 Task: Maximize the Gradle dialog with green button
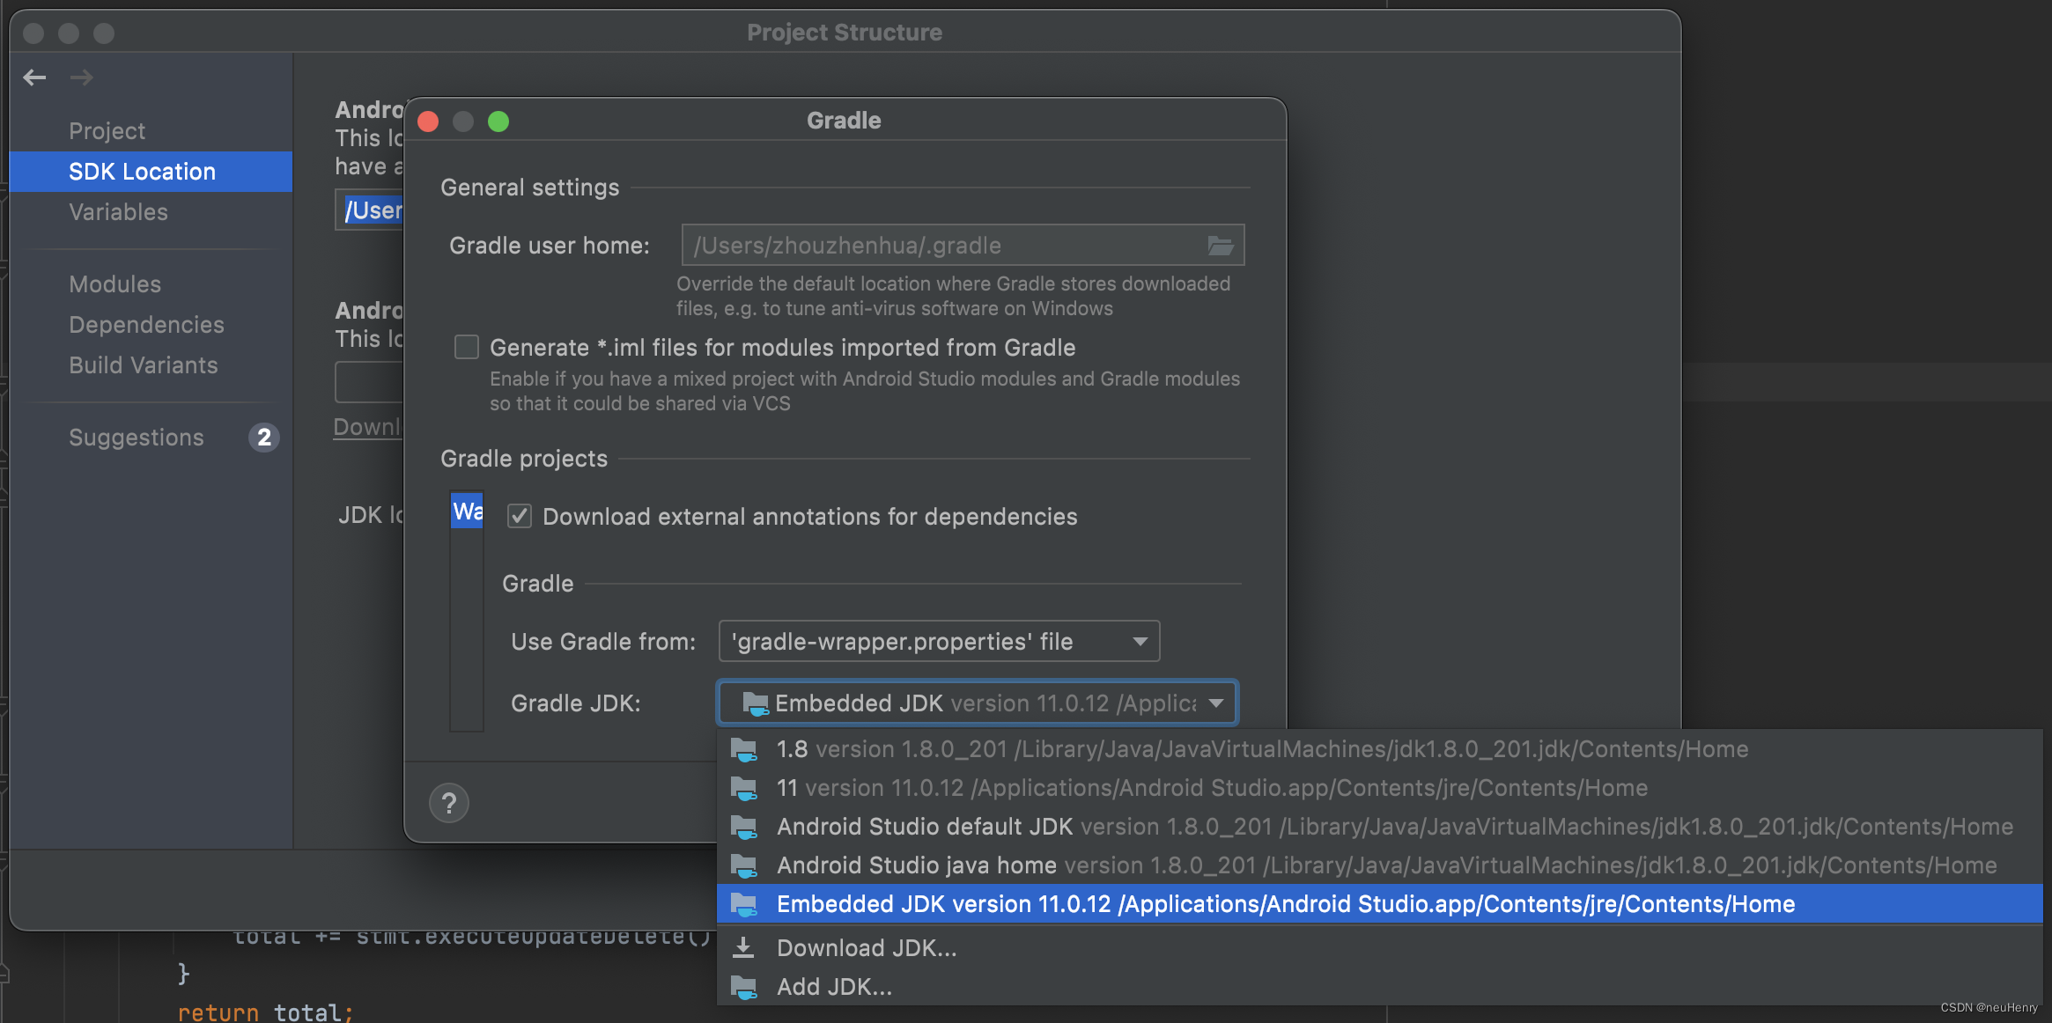pos(498,121)
